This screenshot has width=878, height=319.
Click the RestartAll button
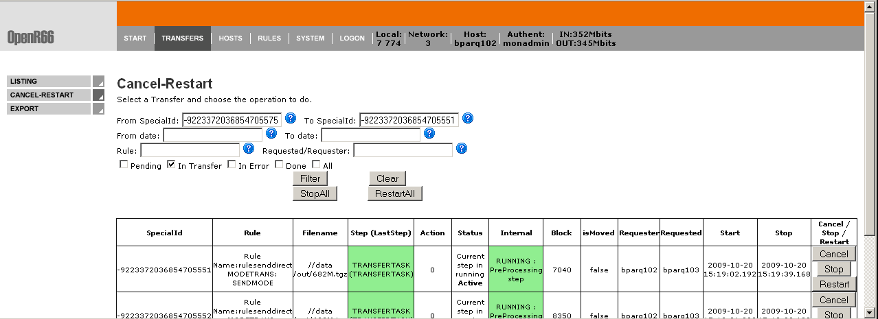point(395,193)
